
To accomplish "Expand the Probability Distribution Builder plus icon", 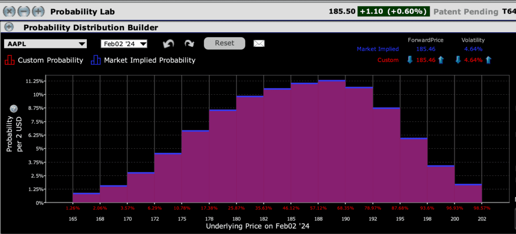I will 9,27.
